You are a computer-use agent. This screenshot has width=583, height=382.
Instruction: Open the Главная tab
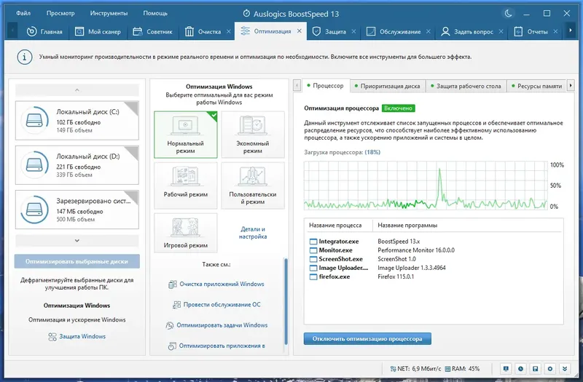44,31
